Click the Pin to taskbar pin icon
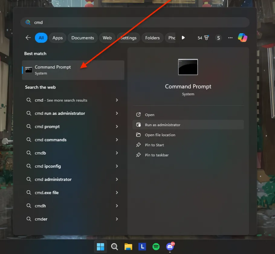 [138, 155]
